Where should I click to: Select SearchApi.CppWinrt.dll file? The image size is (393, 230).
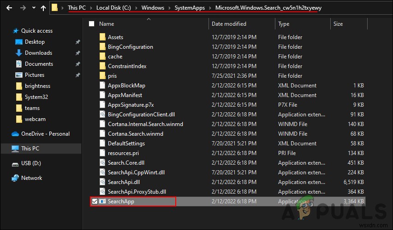click(136, 172)
